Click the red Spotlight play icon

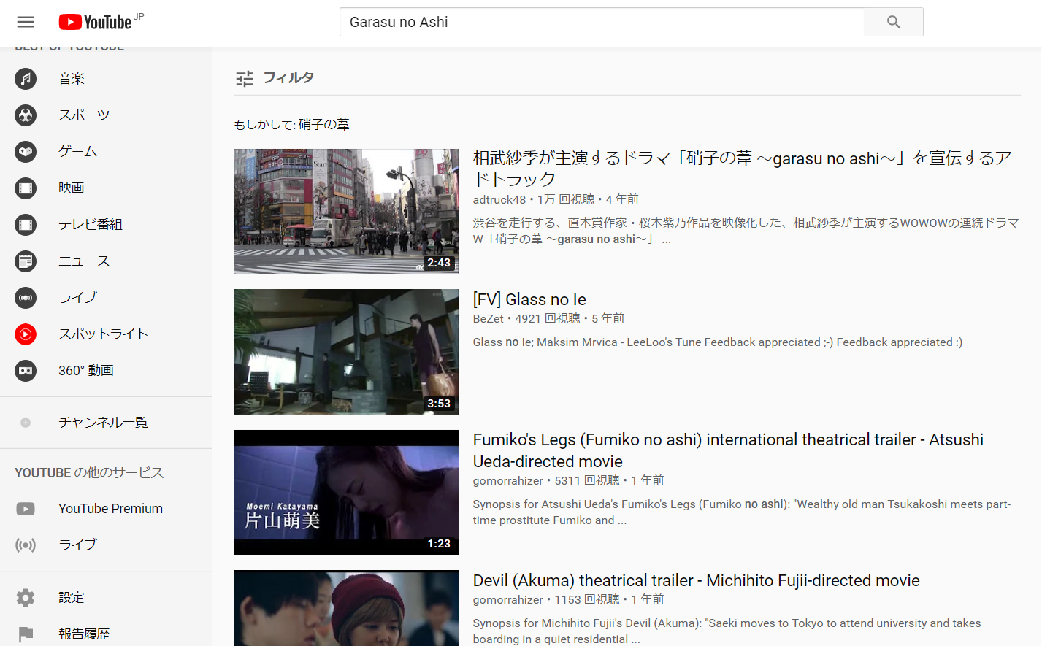26,334
